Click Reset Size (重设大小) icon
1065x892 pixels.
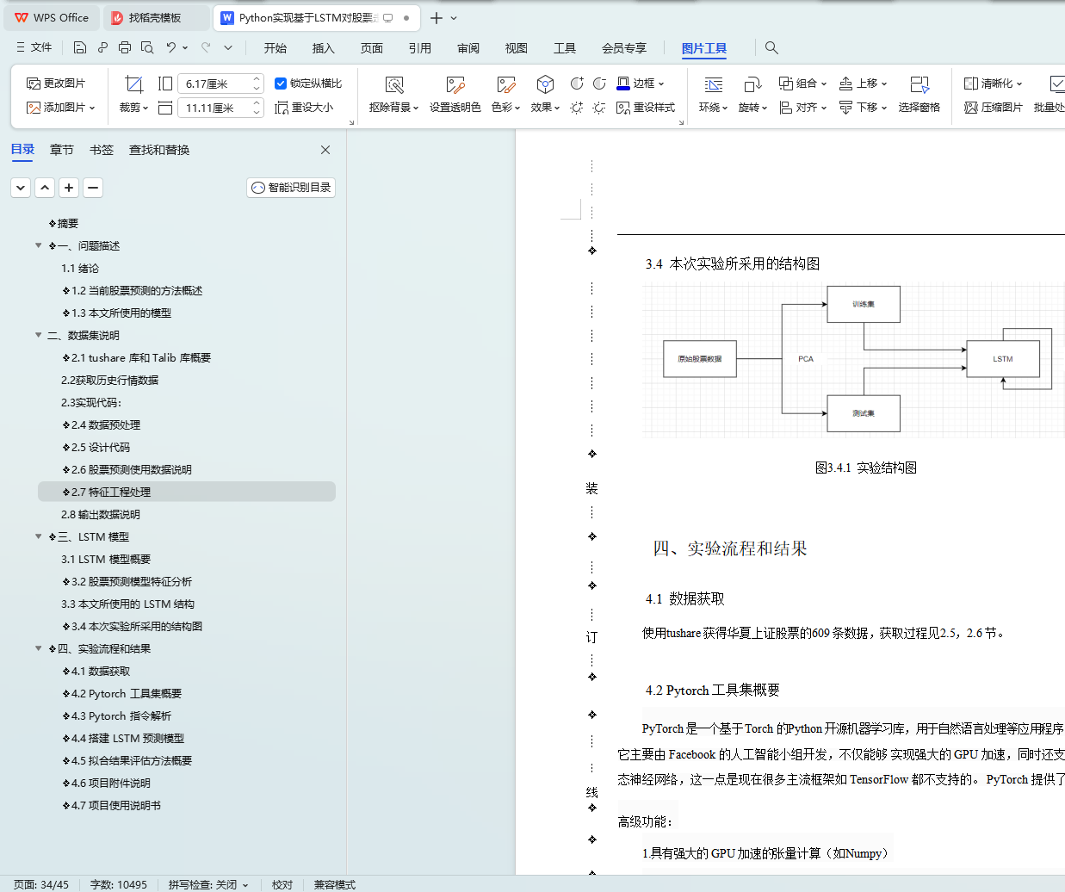pyautogui.click(x=282, y=108)
